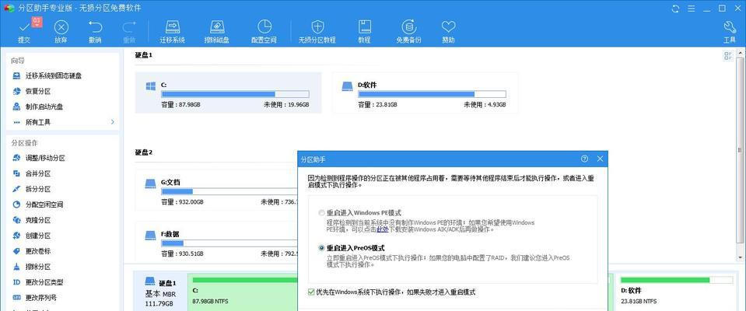Screen dimensions: 746x311
Task: Click the C: usage bar in disk card
Action: click(235, 94)
